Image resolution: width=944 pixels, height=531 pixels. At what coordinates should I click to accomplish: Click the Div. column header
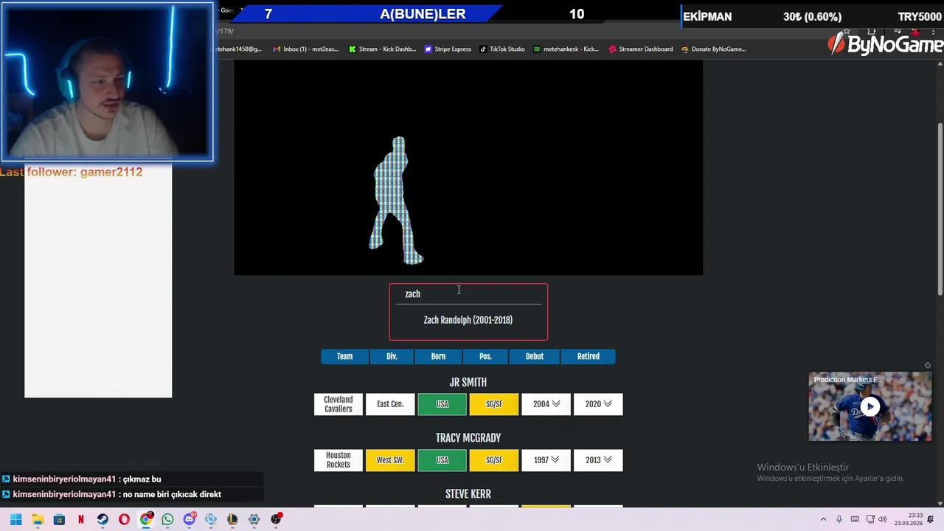click(392, 356)
